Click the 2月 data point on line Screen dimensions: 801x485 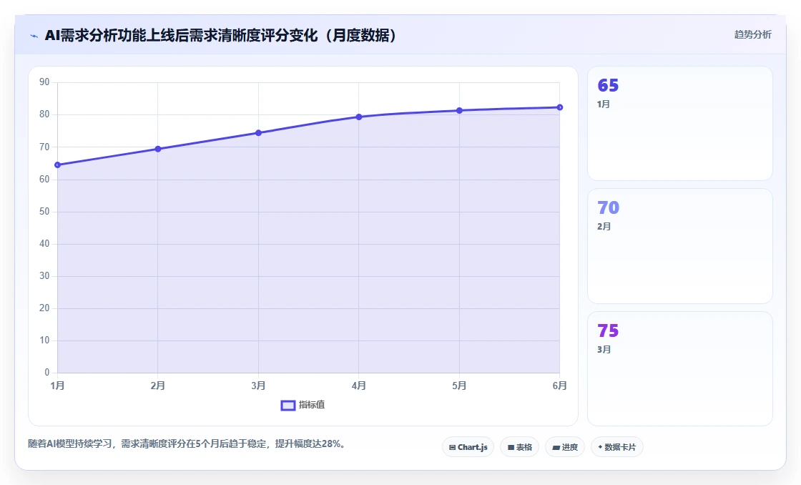coord(158,150)
